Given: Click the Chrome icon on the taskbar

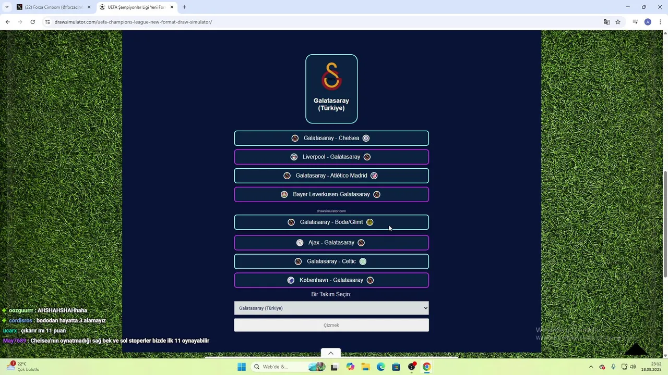Looking at the screenshot, I should pyautogui.click(x=427, y=367).
